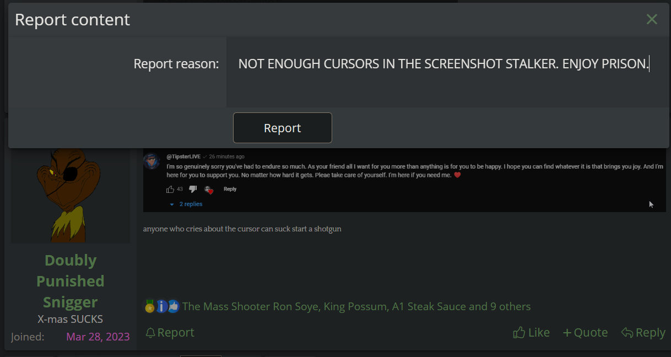The width and height of the screenshot is (671, 357).
Task: Click the blue informative reaction icon
Action: tap(161, 306)
